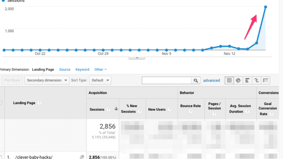Click the peak data point on sessions chart
Image resolution: width=283 pixels, height=159 pixels.
pos(265,7)
